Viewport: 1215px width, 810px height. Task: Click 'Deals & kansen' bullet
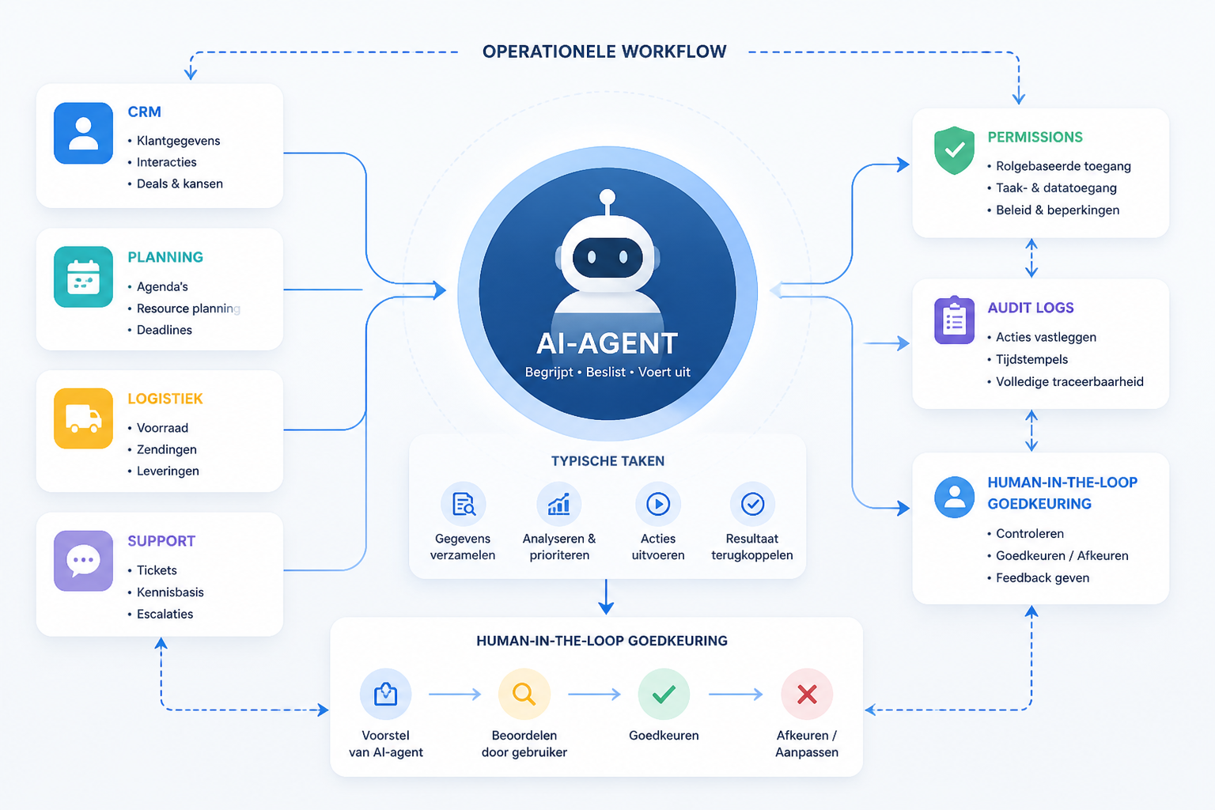pyautogui.click(x=180, y=184)
